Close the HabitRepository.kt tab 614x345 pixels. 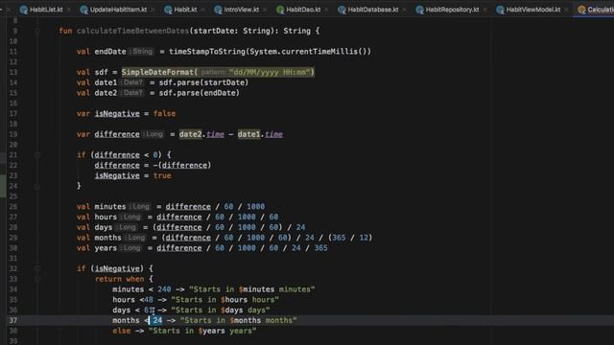pyautogui.click(x=484, y=10)
